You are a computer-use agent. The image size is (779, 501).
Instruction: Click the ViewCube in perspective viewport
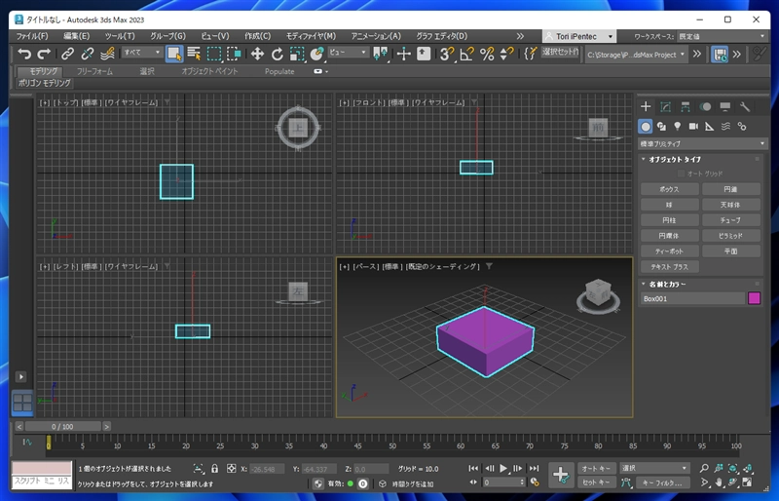[598, 295]
